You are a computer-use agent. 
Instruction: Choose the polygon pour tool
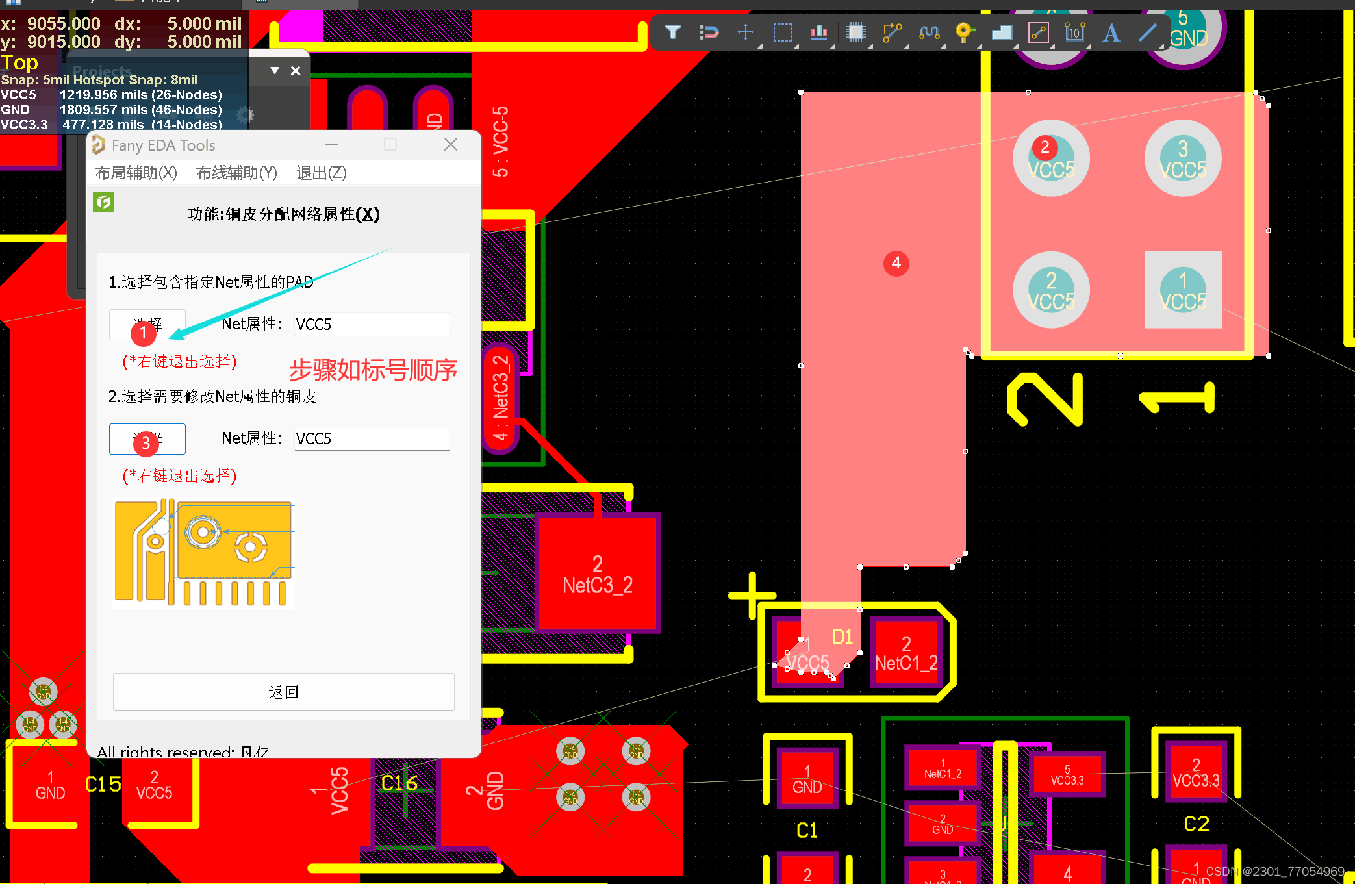click(1002, 32)
